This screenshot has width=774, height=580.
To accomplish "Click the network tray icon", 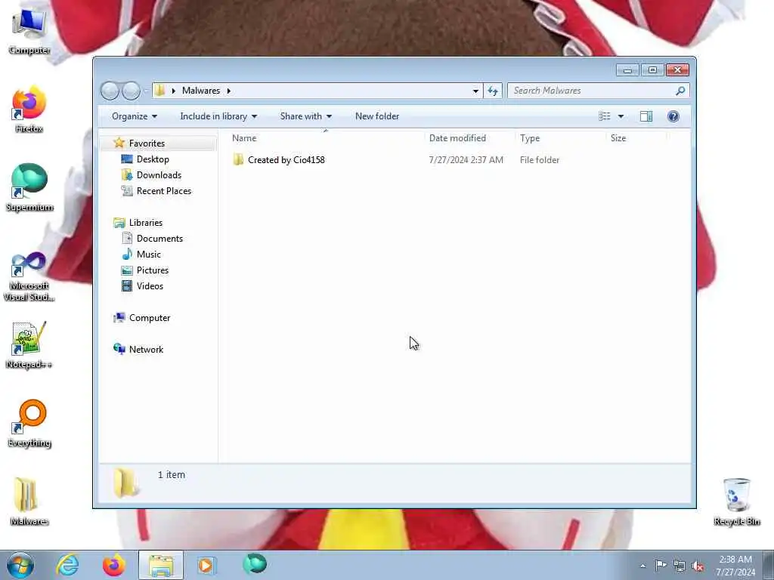I will click(680, 566).
